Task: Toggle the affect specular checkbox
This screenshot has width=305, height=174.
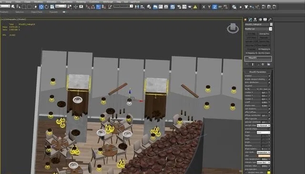Action: coord(269,119)
